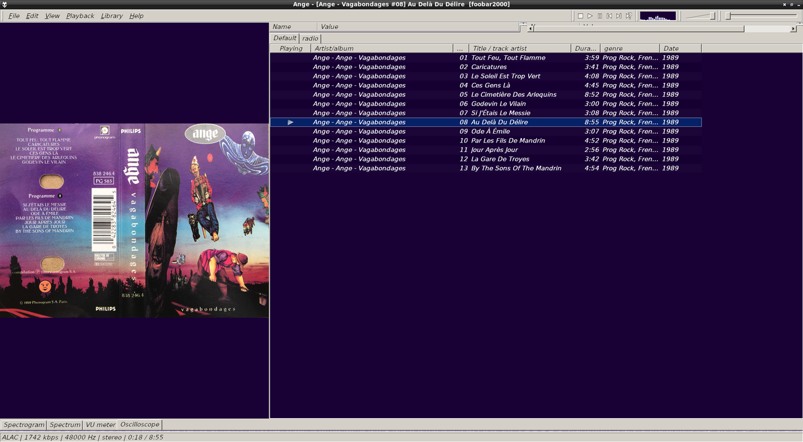The height and width of the screenshot is (442, 803).
Task: Select track 07 Si J'Étais Le Messie
Action: pyautogui.click(x=486, y=113)
